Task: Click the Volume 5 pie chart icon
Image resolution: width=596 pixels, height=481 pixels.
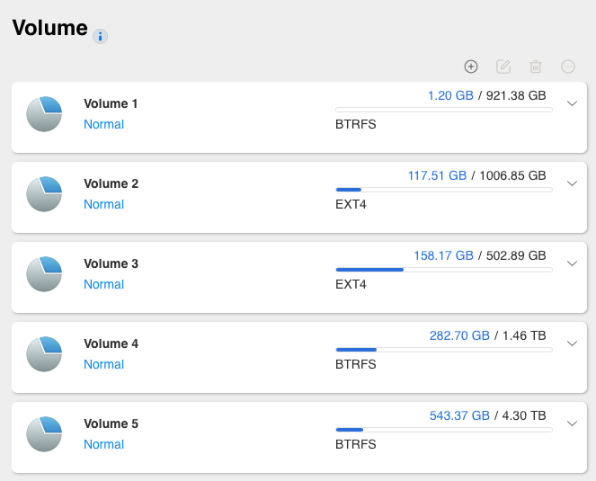Action: pos(44,434)
